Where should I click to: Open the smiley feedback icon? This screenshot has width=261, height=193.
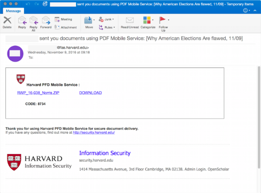pos(245,10)
